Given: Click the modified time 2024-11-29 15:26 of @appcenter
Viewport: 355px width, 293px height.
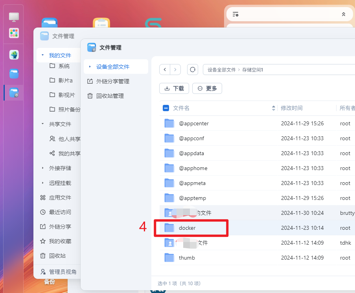Looking at the screenshot, I should tap(302, 123).
